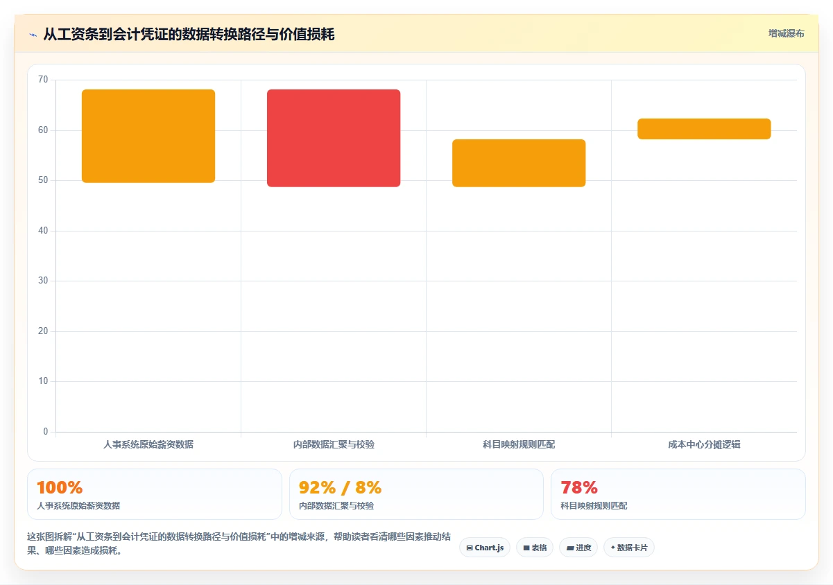The width and height of the screenshot is (833, 585).
Task: Click the 增减瀑布 label in header
Action: coord(787,33)
